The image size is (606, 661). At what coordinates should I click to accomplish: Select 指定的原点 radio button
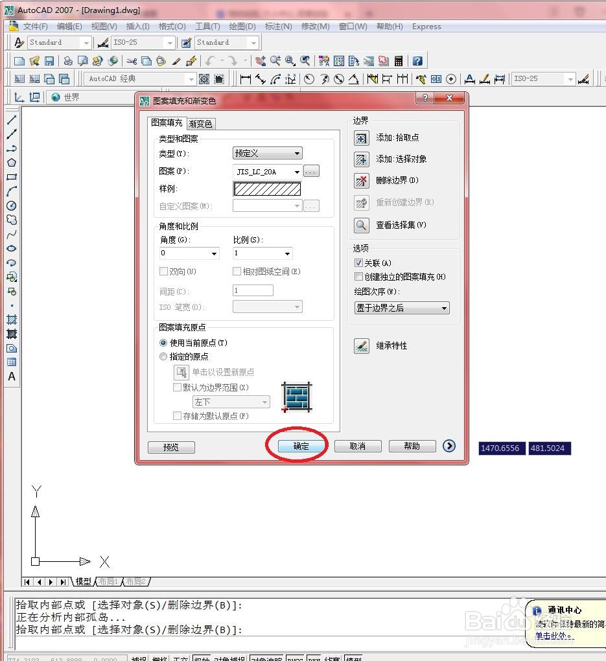pos(163,356)
